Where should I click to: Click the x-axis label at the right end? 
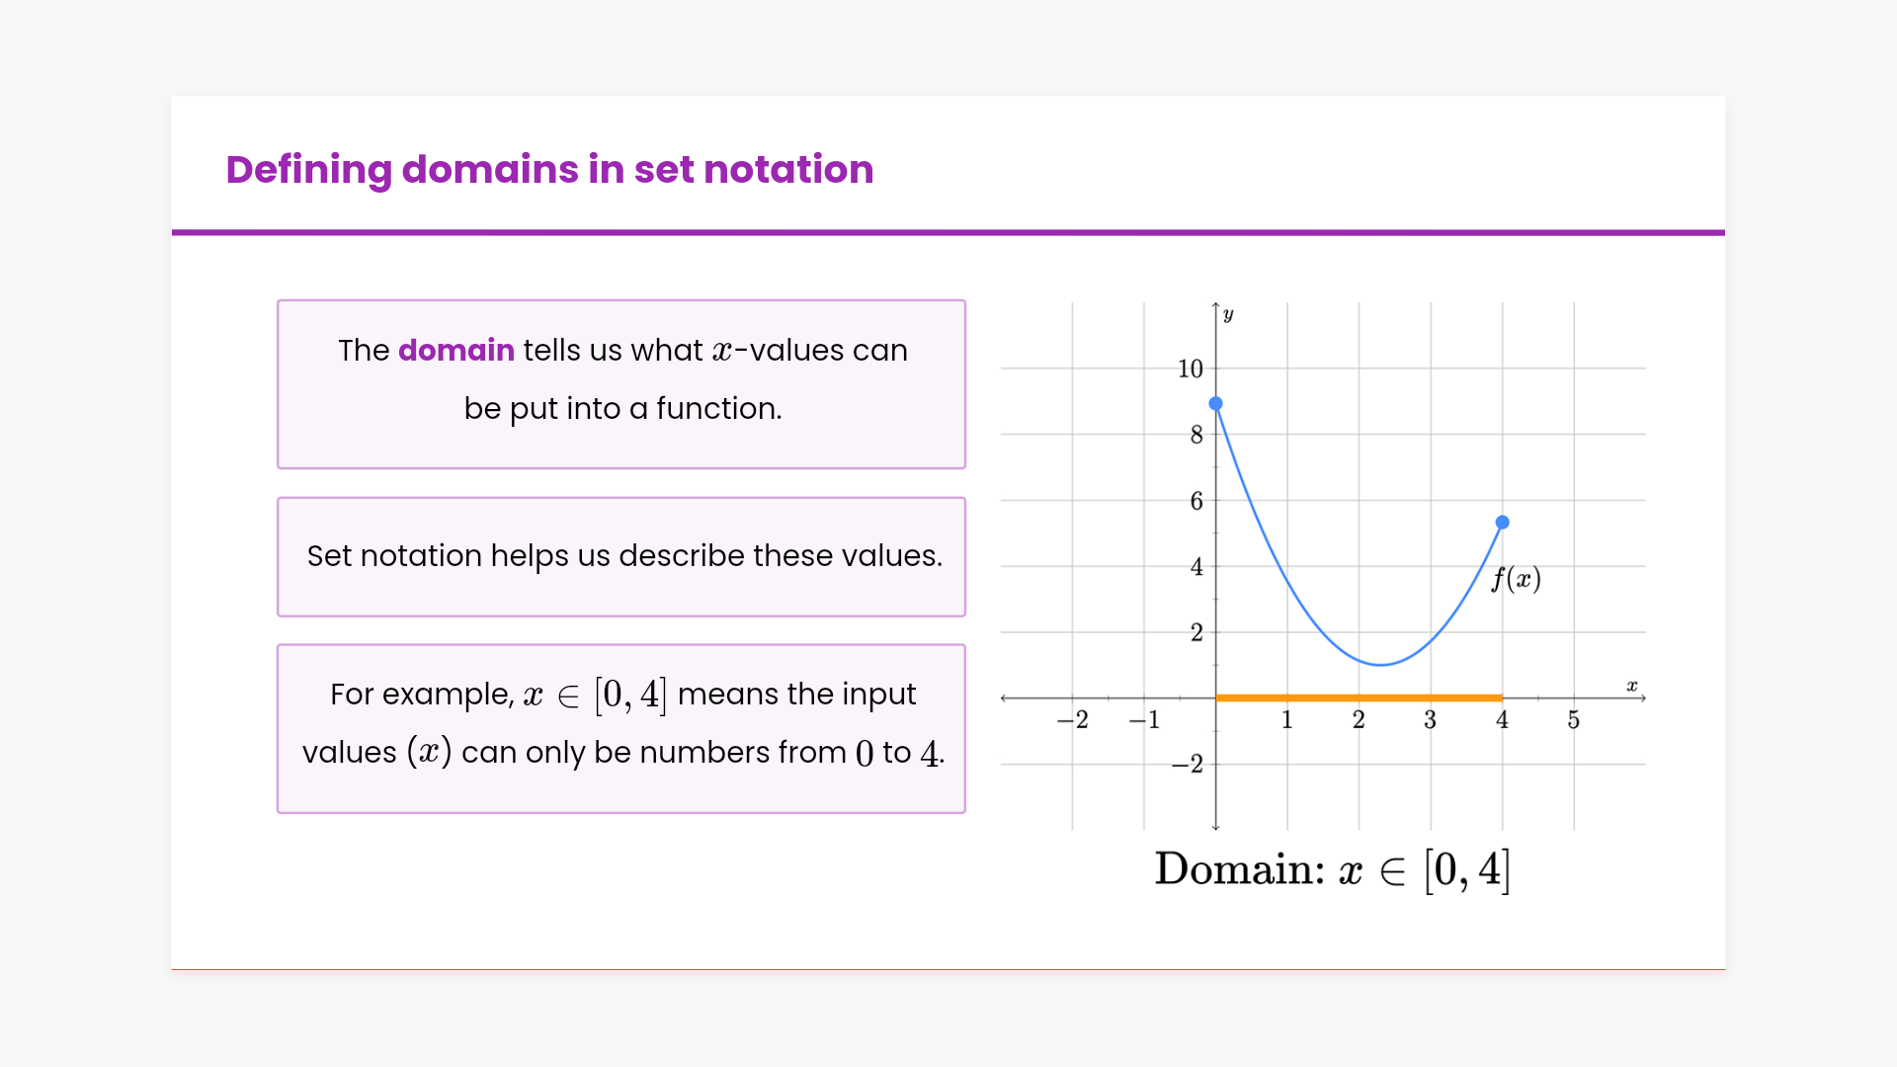click(x=1632, y=686)
